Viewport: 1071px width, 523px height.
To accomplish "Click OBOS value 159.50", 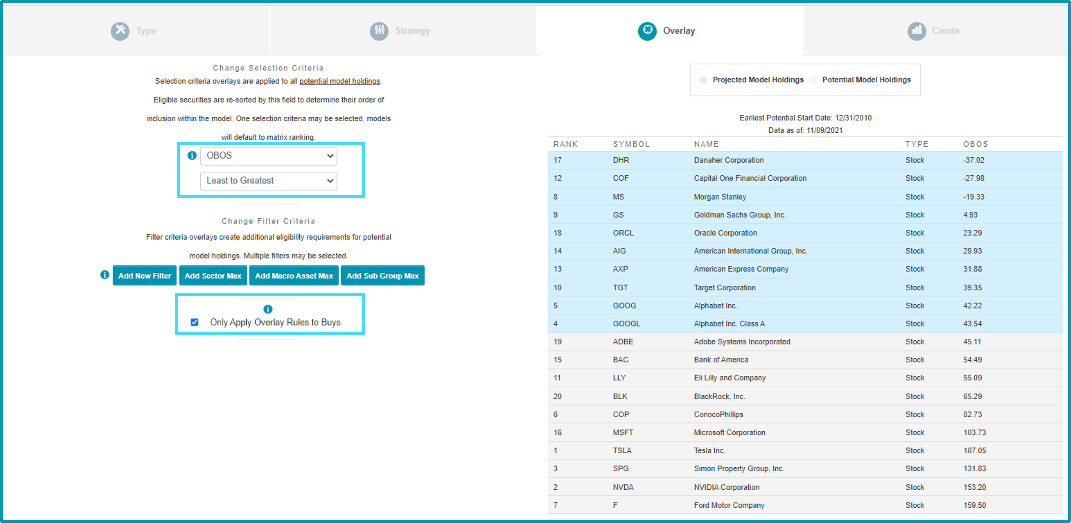I will [x=975, y=505].
